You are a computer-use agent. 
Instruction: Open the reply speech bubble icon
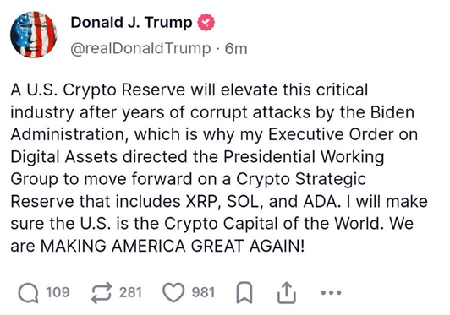(28, 293)
